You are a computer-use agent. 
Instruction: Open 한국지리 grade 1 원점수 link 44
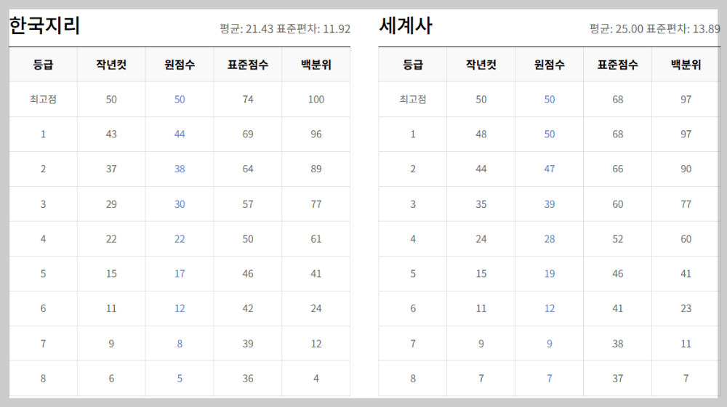180,134
